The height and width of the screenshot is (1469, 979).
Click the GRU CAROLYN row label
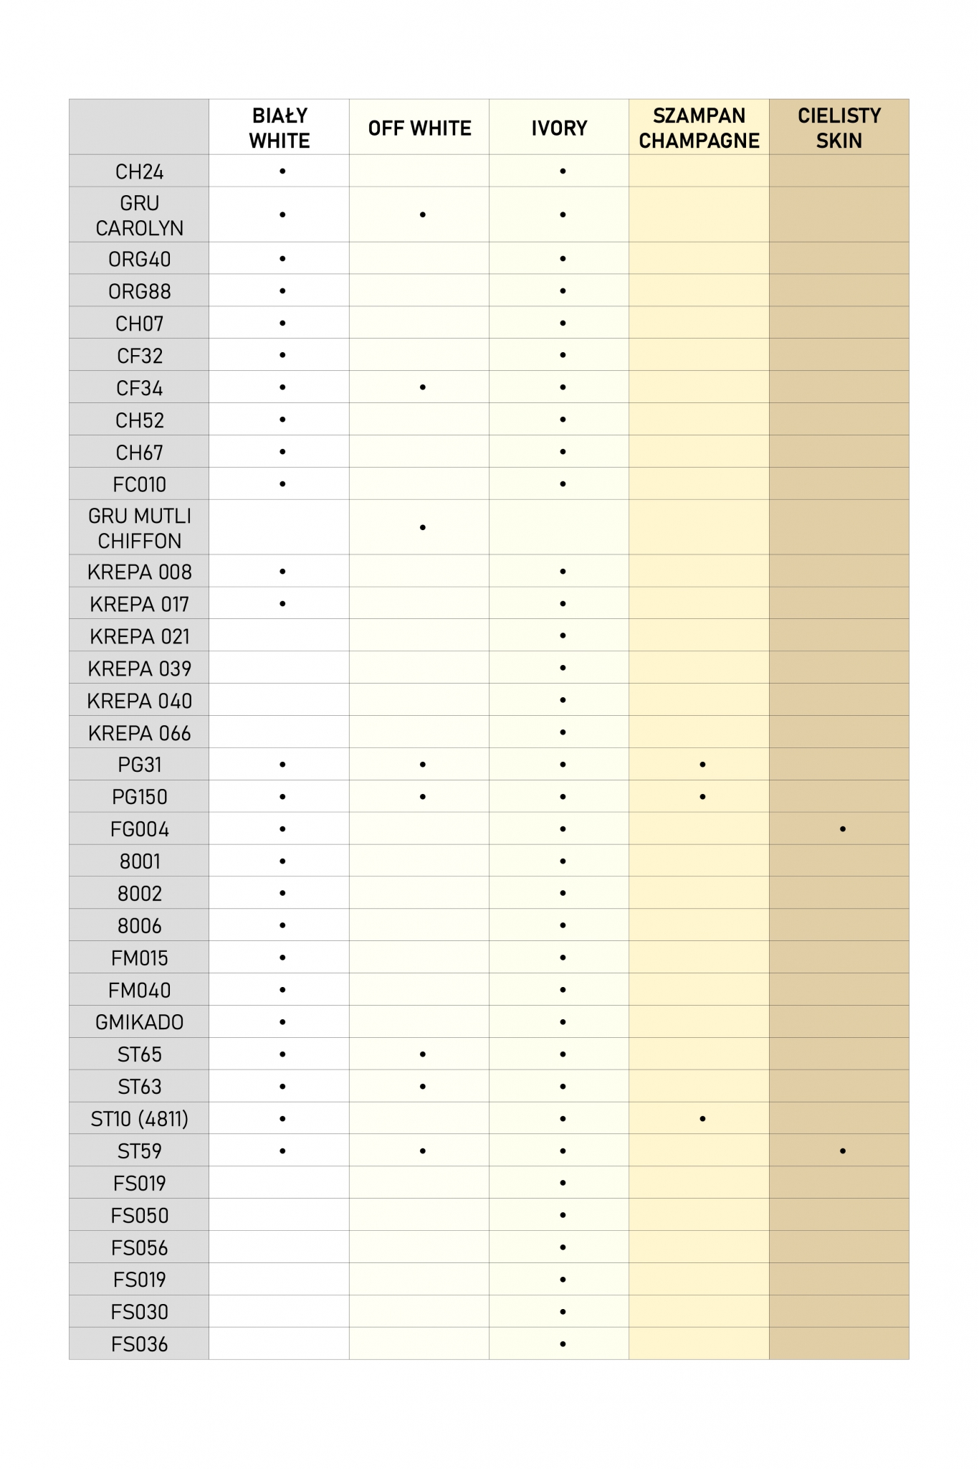click(x=139, y=215)
